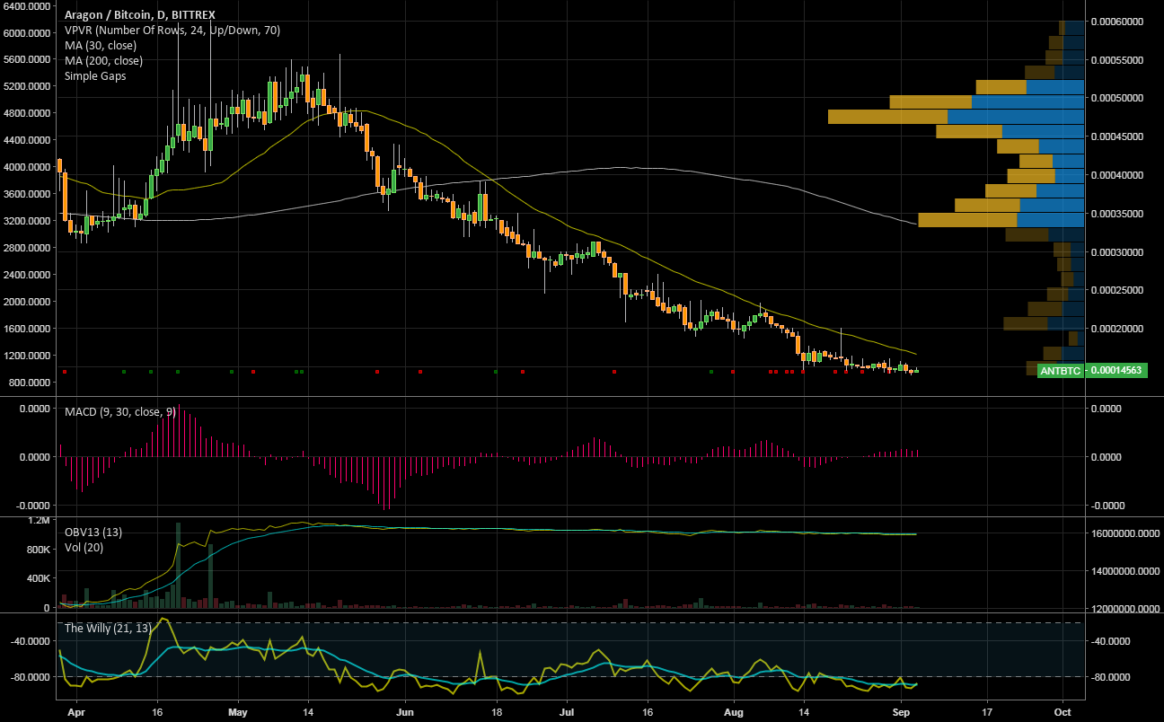Image resolution: width=1164 pixels, height=722 pixels.
Task: Click the Oct date on time axis
Action: coord(1063,711)
